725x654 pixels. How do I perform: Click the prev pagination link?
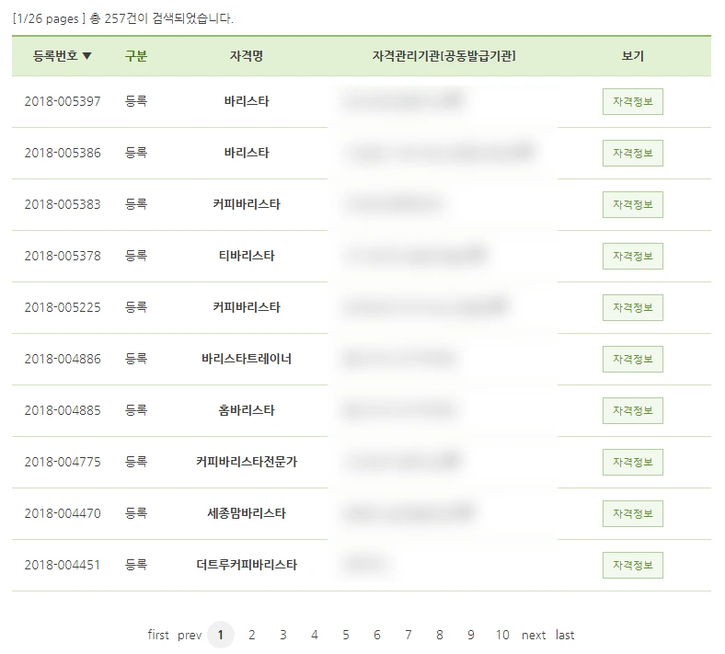[x=190, y=636]
